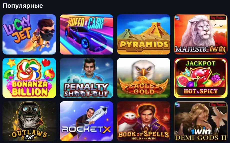
Task: Select the Pyramids slot thumbnail
Action: 143,34
